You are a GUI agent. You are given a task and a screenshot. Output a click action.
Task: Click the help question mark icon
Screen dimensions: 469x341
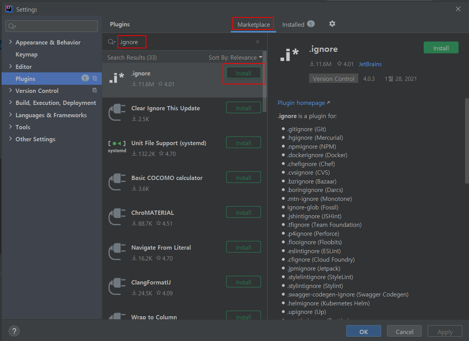coord(14,331)
